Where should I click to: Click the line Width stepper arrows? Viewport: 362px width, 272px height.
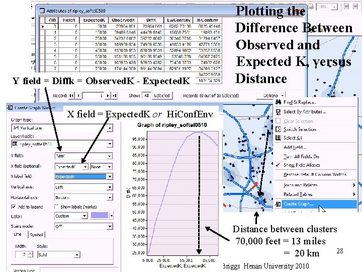(x=31, y=254)
